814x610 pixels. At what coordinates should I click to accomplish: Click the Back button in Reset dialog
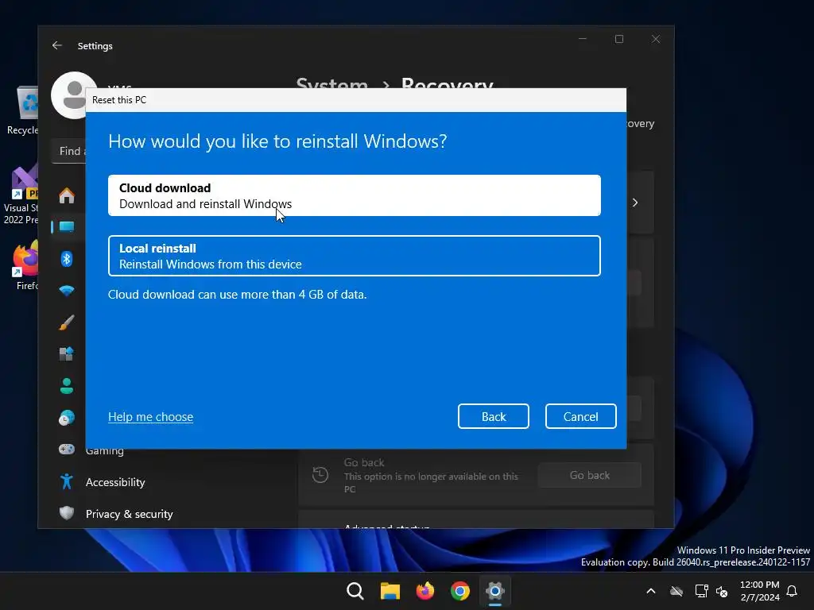point(493,416)
